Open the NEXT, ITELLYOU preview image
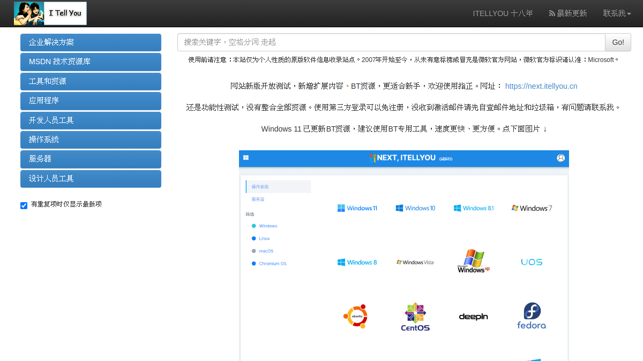 [x=404, y=256]
